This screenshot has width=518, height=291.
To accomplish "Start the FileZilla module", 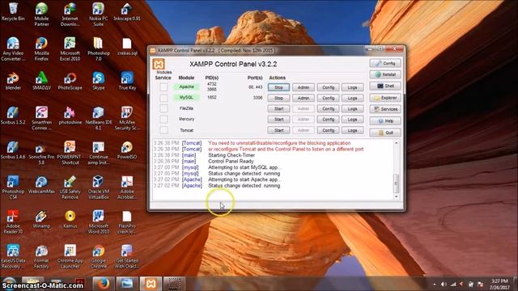I will click(278, 108).
